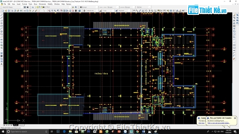This screenshot has height=134, width=239.
Task: Close the Plot and Publish notification balloon
Action: (x=235, y=118)
